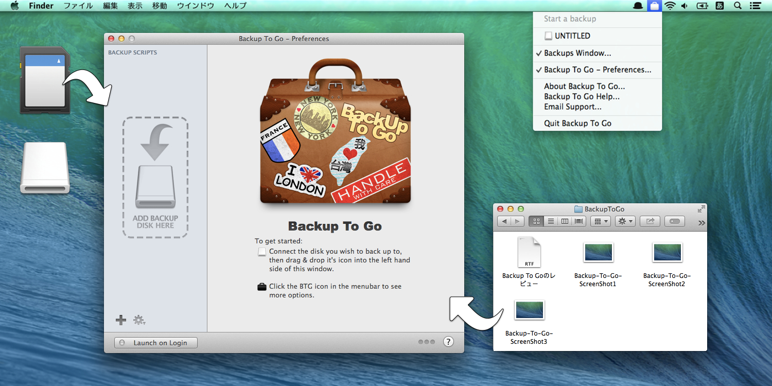Expand the Finder toolbar overflow chevron
Screen dimensions: 772x386
coord(701,223)
